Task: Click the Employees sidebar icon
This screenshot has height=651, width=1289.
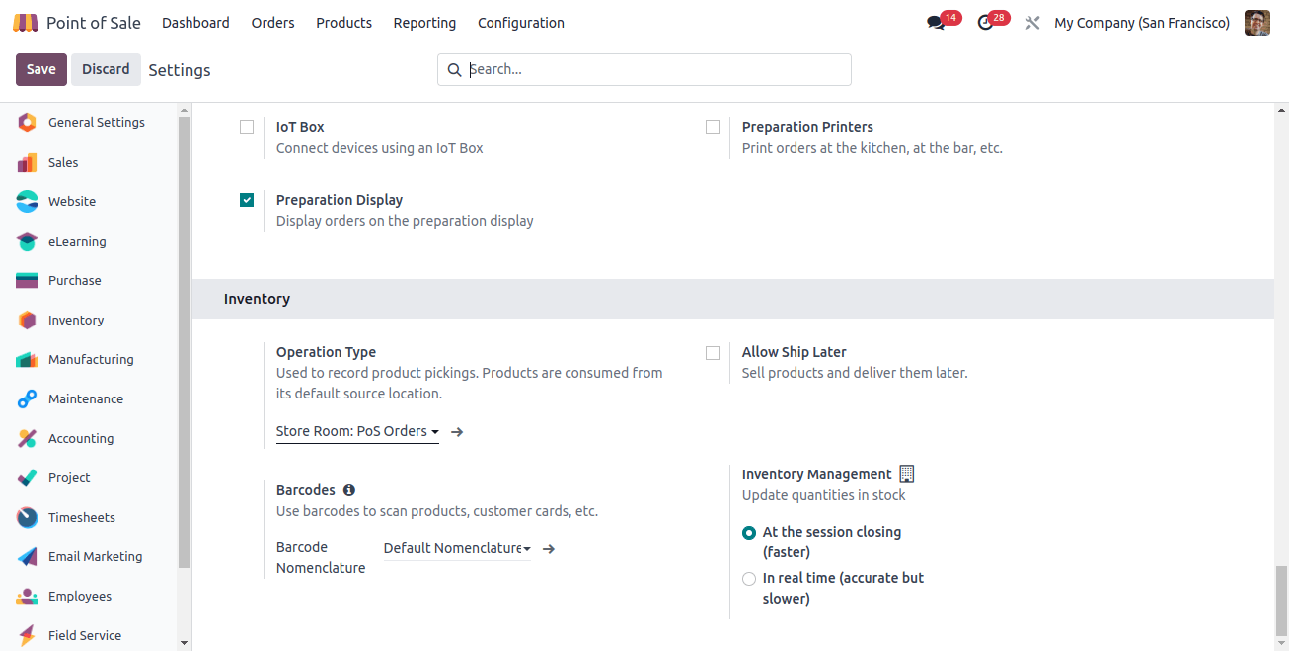Action: [x=28, y=597]
